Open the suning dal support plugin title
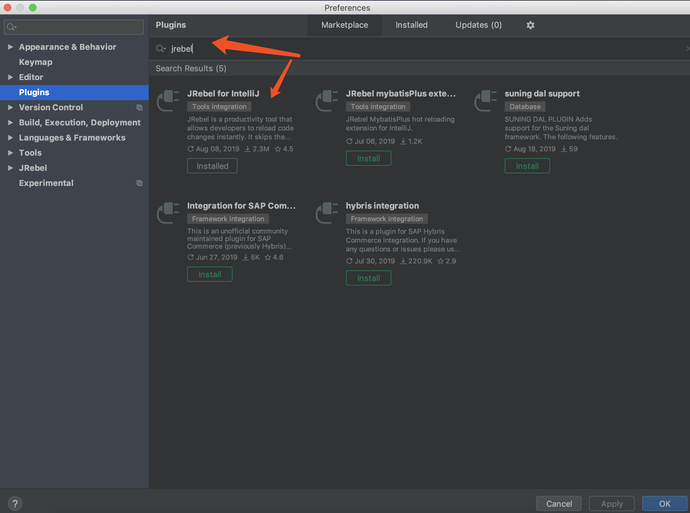The image size is (690, 513). 542,94
